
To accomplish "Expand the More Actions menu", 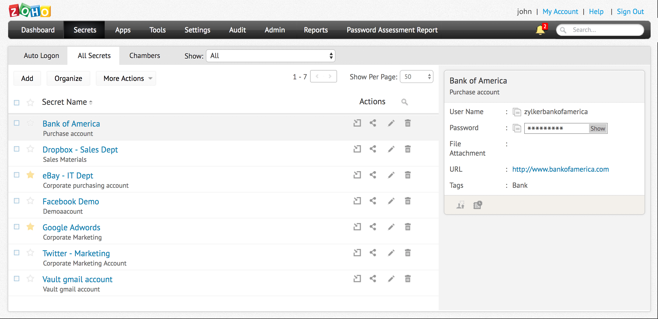I will pos(125,78).
